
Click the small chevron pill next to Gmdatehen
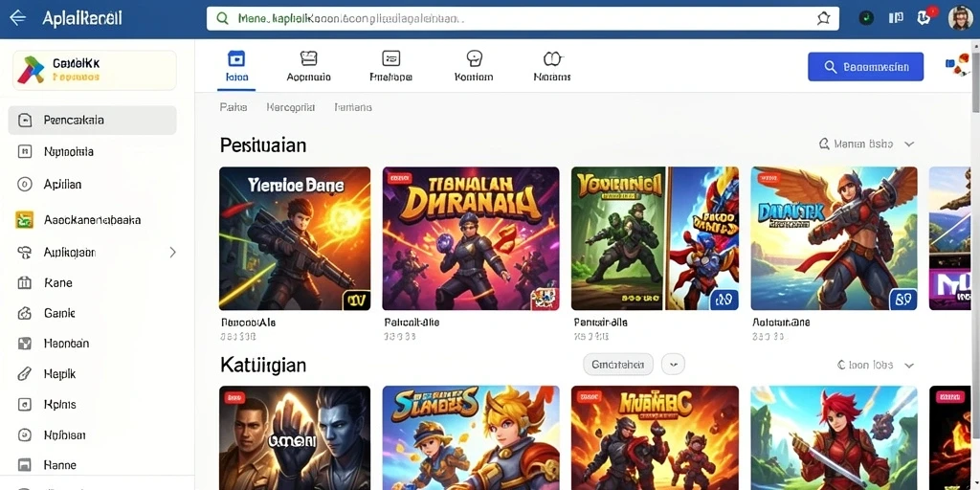[x=673, y=364]
